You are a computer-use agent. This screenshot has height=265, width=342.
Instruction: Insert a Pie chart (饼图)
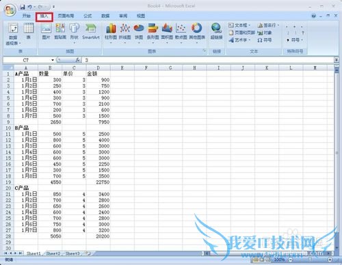(139, 33)
